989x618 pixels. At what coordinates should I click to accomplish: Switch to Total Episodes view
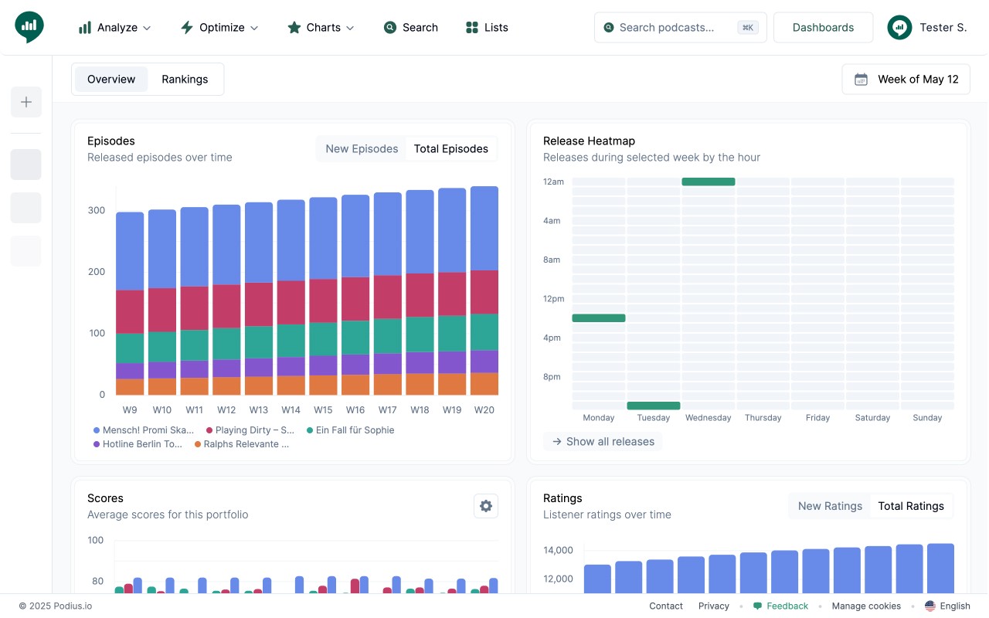[451, 149]
